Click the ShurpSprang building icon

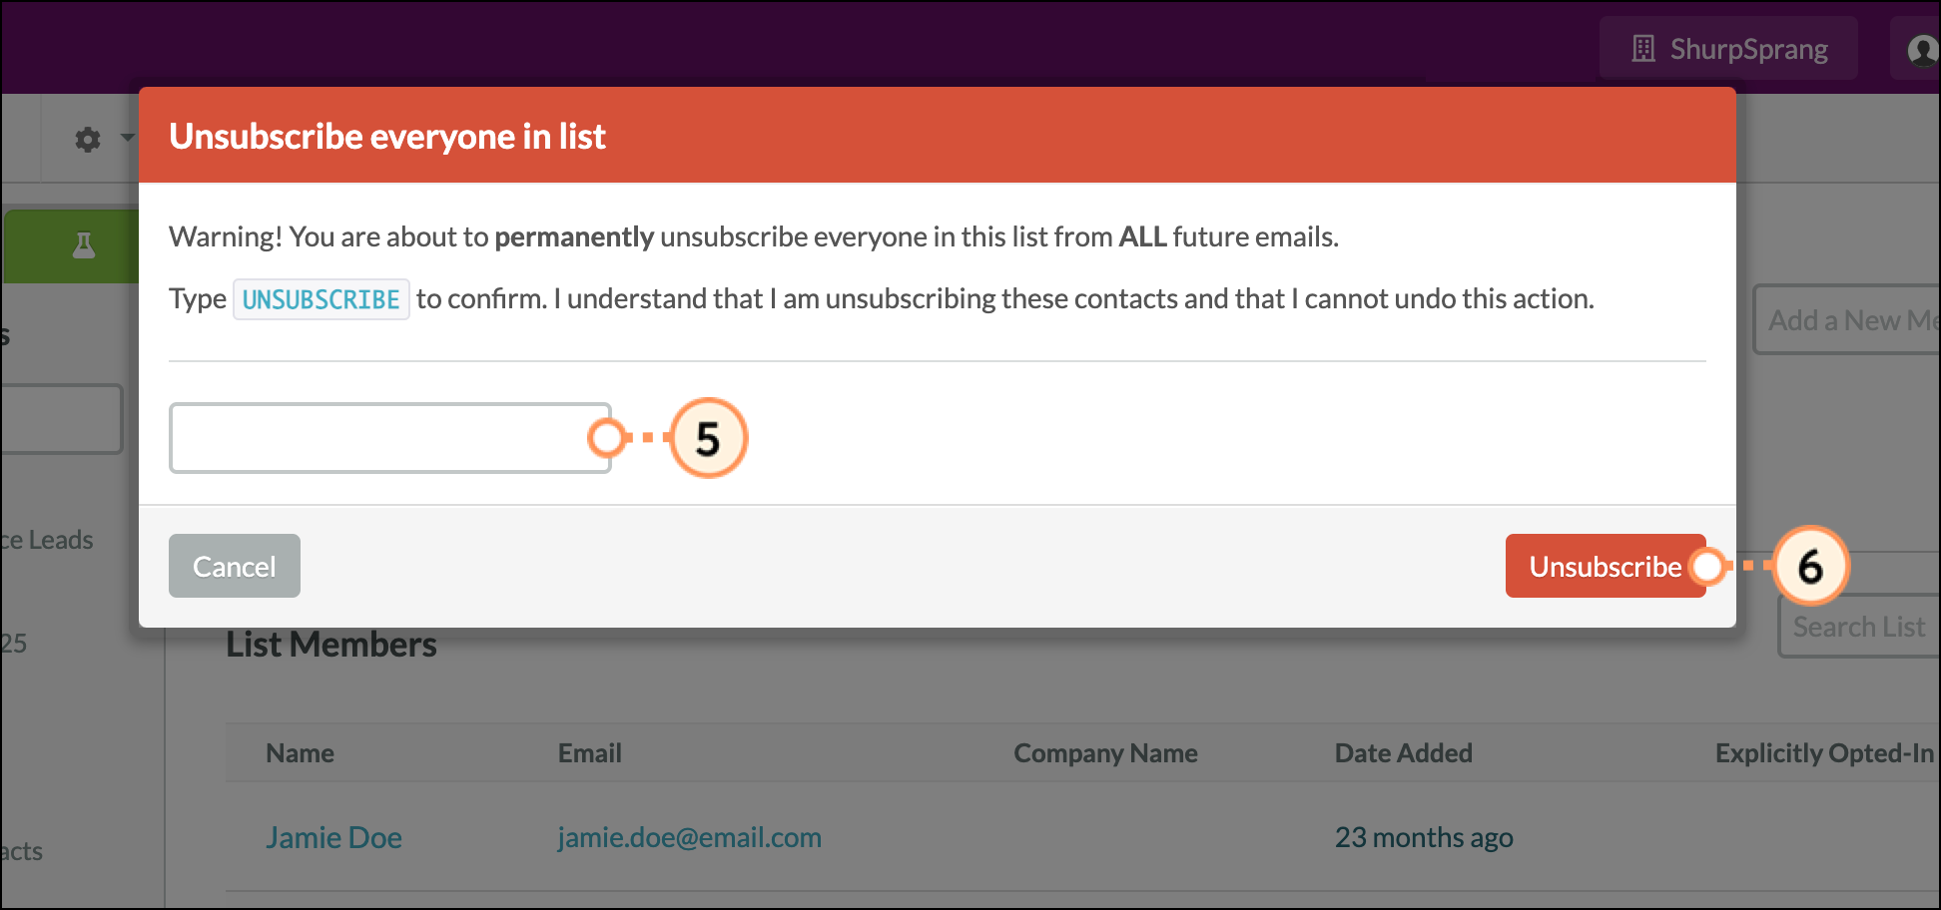coord(1643,48)
